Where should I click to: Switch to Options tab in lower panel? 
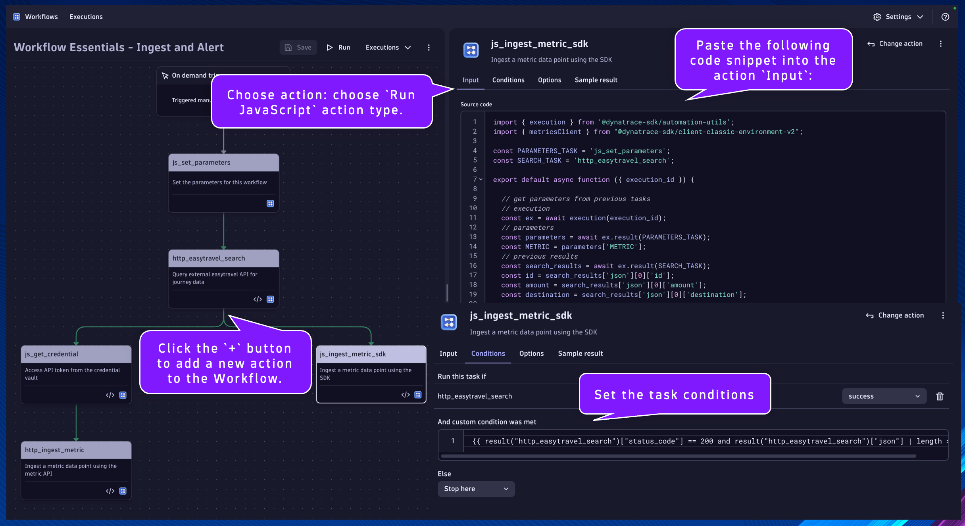point(531,353)
